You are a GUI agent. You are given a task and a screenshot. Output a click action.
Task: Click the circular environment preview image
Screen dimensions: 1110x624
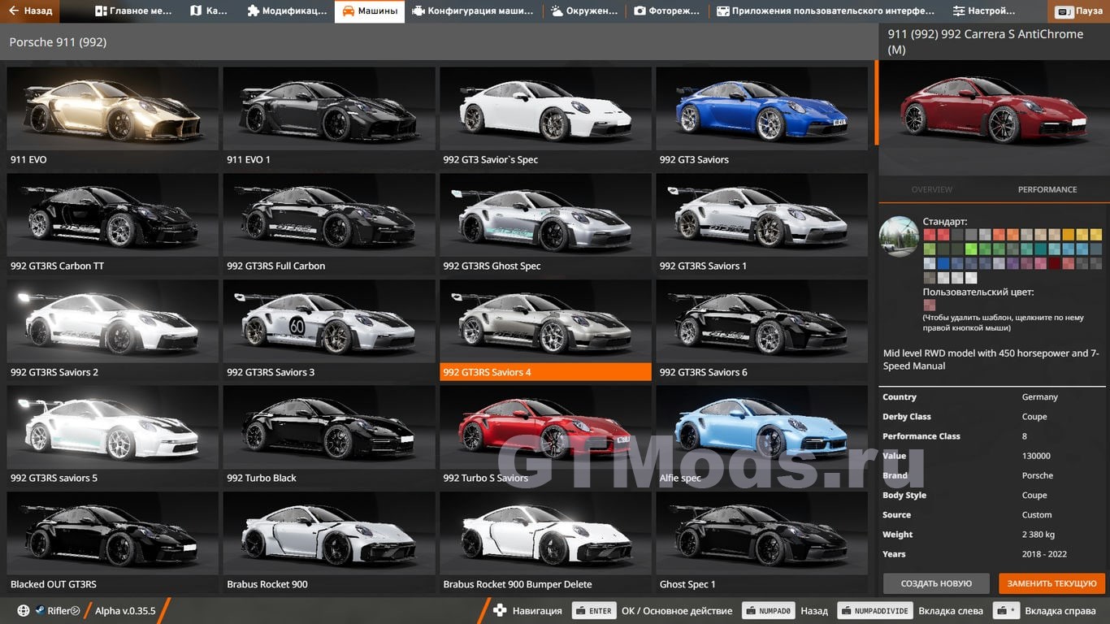899,236
